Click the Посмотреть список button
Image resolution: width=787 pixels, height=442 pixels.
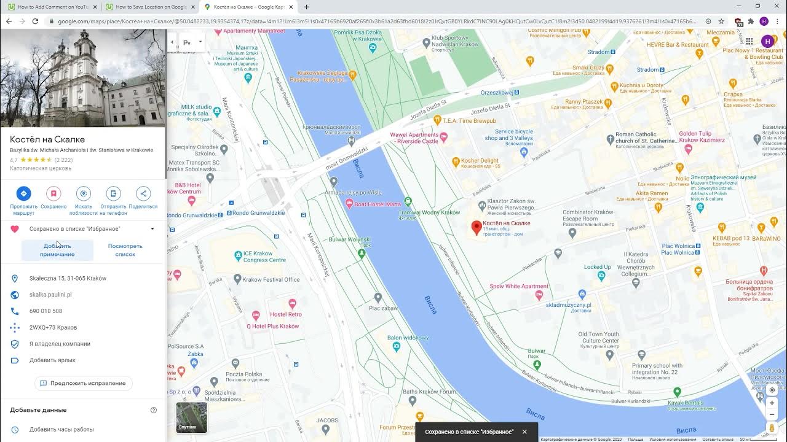[125, 250]
